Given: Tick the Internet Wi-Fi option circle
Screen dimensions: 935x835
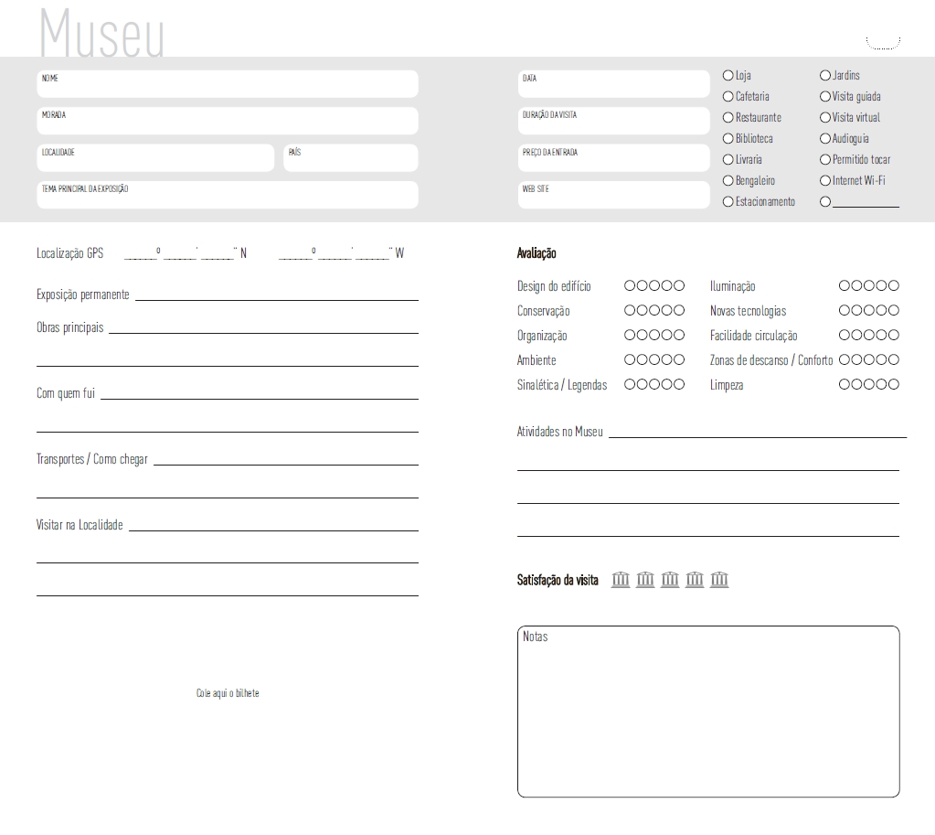Looking at the screenshot, I should coord(825,180).
